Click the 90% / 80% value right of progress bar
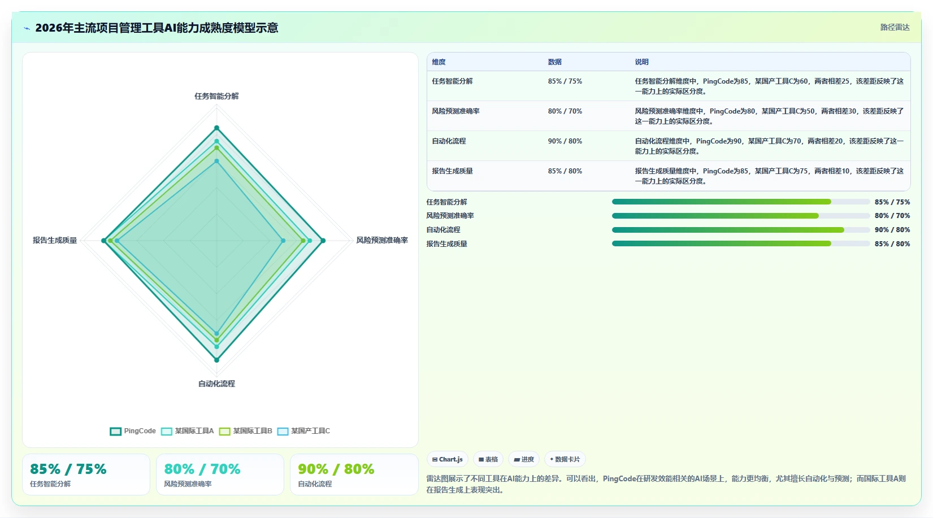The width and height of the screenshot is (933, 518). (892, 230)
